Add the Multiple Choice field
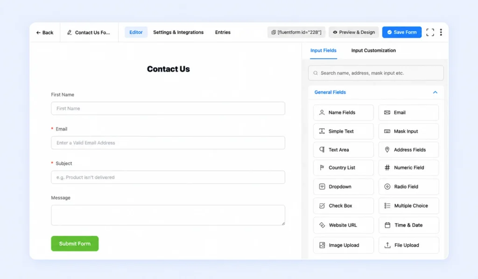Image resolution: width=478 pixels, height=279 pixels. (408, 206)
